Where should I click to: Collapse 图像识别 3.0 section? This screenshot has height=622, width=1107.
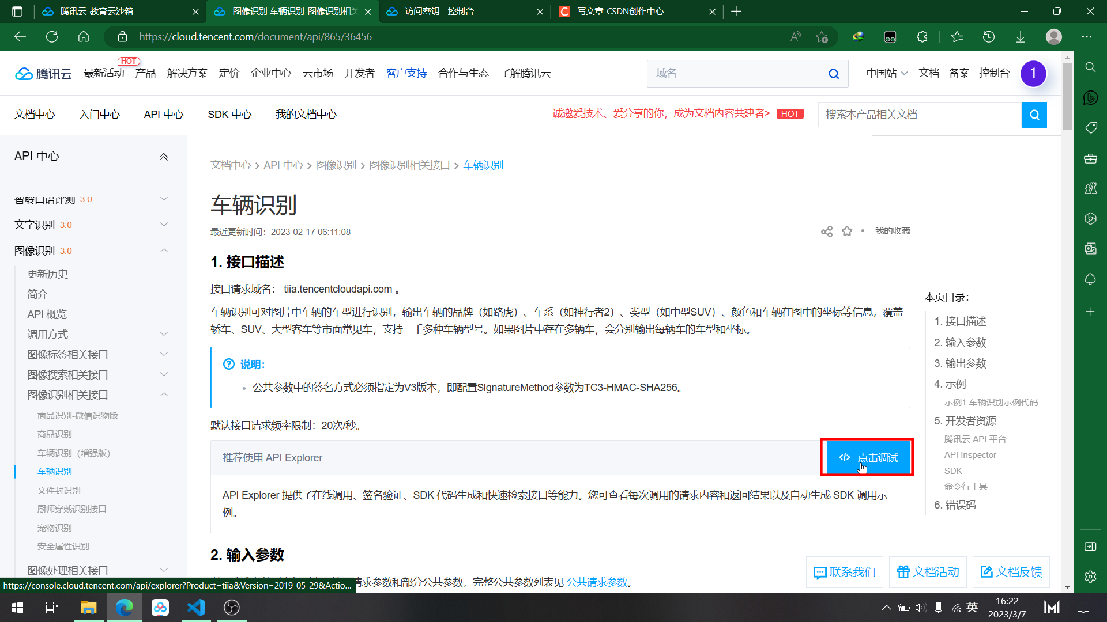pyautogui.click(x=164, y=251)
